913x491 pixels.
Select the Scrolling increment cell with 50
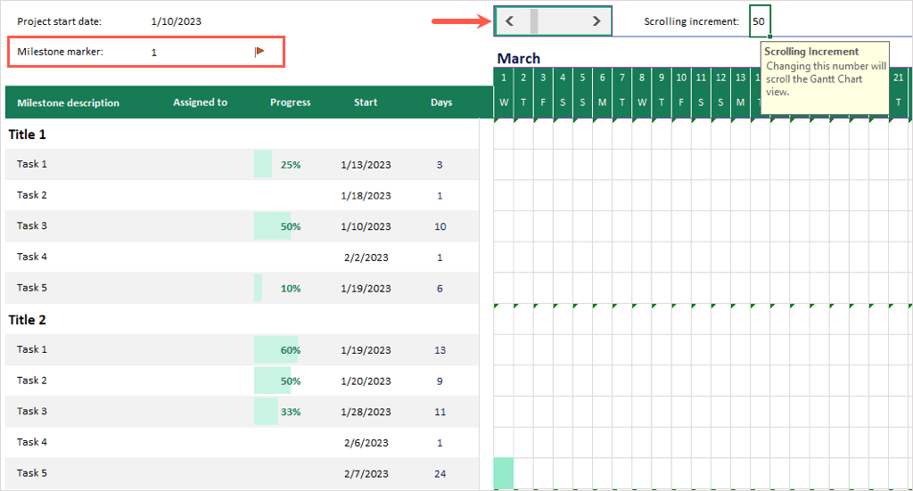760,21
